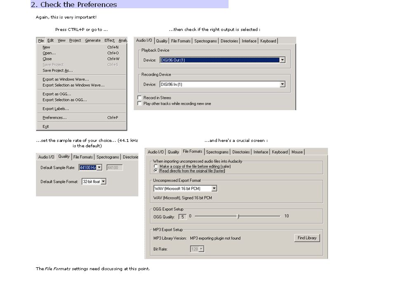Toggle Play other tracks while recording
396x297 pixels.
click(x=139, y=103)
